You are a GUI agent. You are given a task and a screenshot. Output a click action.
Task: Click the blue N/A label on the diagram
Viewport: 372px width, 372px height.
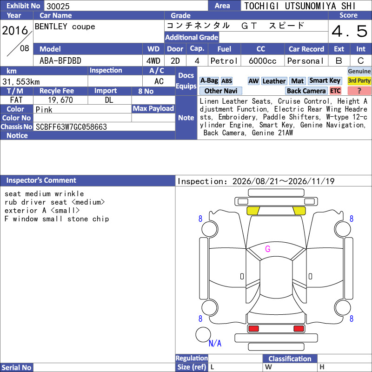pyautogui.click(x=215, y=343)
